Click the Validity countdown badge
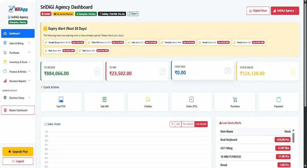 [112, 14]
